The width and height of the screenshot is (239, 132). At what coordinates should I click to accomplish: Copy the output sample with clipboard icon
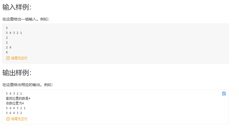[224, 94]
